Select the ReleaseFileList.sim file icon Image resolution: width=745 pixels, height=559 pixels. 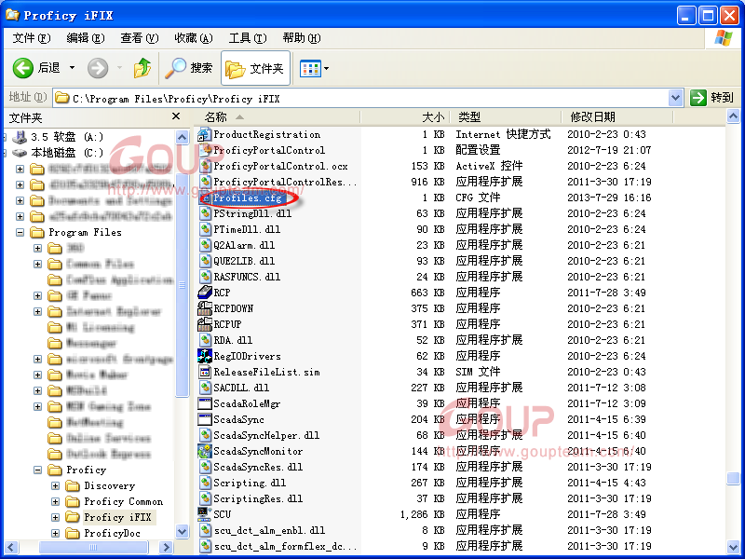pyautogui.click(x=205, y=372)
